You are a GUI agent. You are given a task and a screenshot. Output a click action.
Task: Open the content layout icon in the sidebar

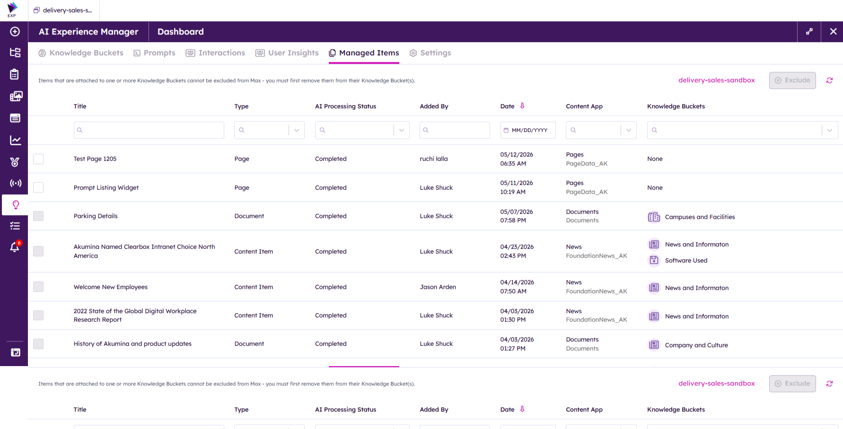pyautogui.click(x=15, y=118)
